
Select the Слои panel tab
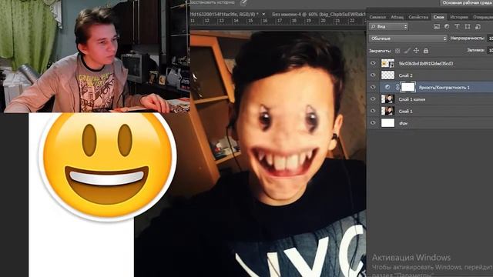[x=439, y=17]
